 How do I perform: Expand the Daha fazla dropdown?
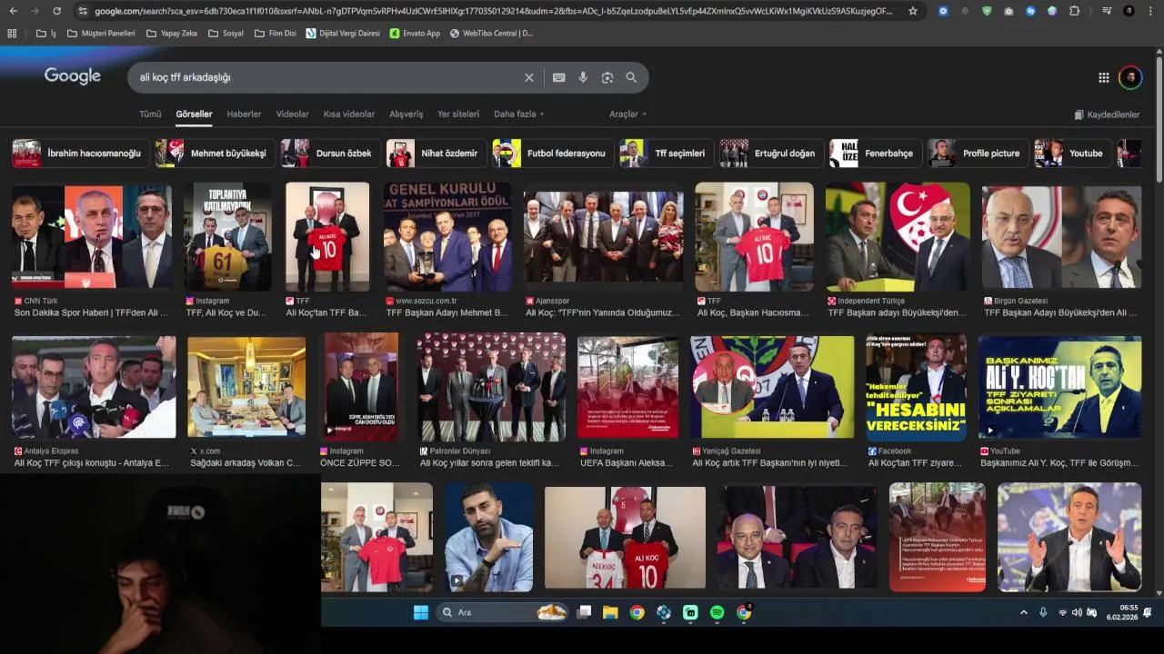click(519, 114)
